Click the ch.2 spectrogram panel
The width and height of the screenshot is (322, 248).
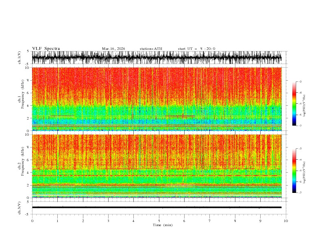[x=157, y=166]
